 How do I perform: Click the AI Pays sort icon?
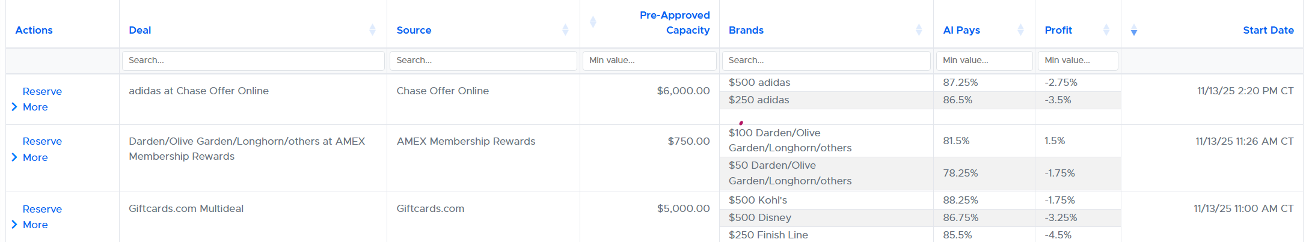coord(1020,30)
